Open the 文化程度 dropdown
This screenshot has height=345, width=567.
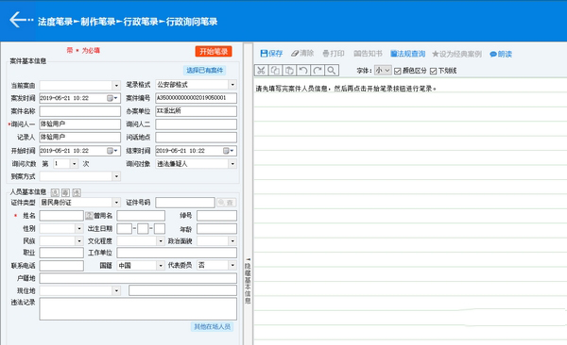161,240
